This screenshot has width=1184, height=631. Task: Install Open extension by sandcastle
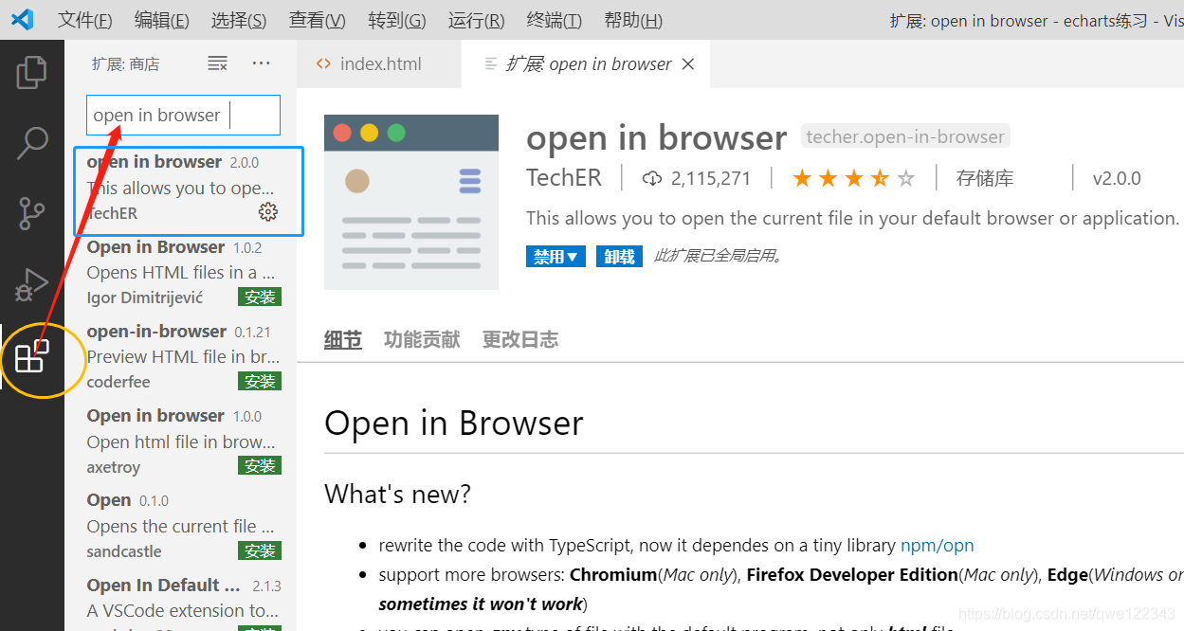[259, 550]
